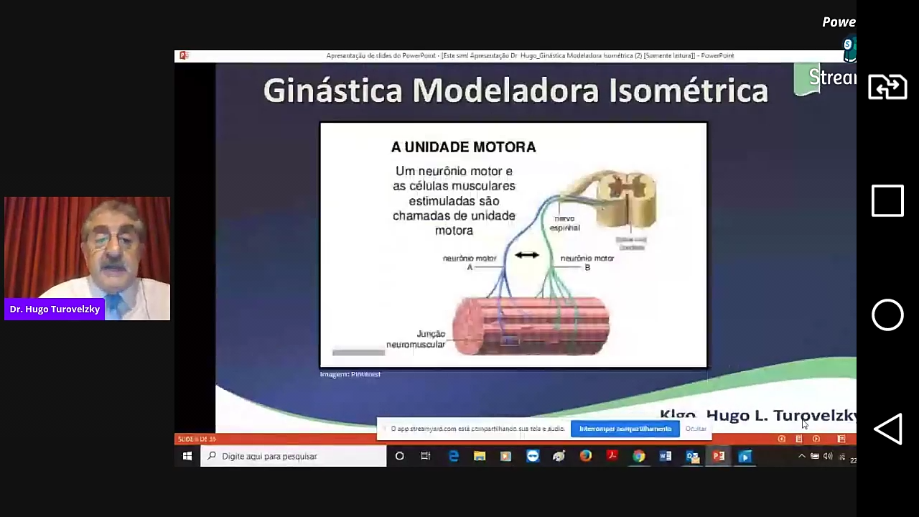
Task: Open the Windows Start menu
Action: click(187, 456)
